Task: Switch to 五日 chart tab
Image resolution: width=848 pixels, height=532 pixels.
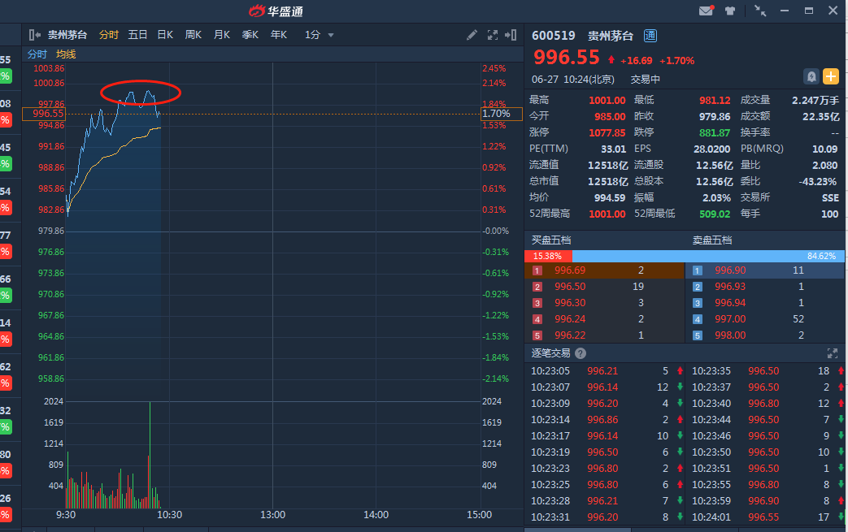Action: (x=137, y=35)
